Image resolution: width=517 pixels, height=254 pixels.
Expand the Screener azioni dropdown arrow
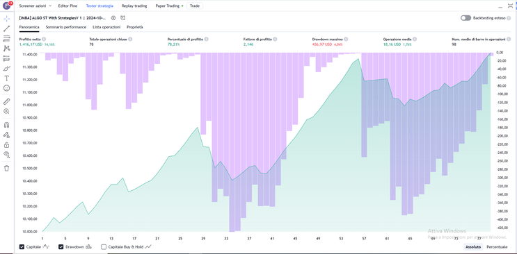[50, 6]
